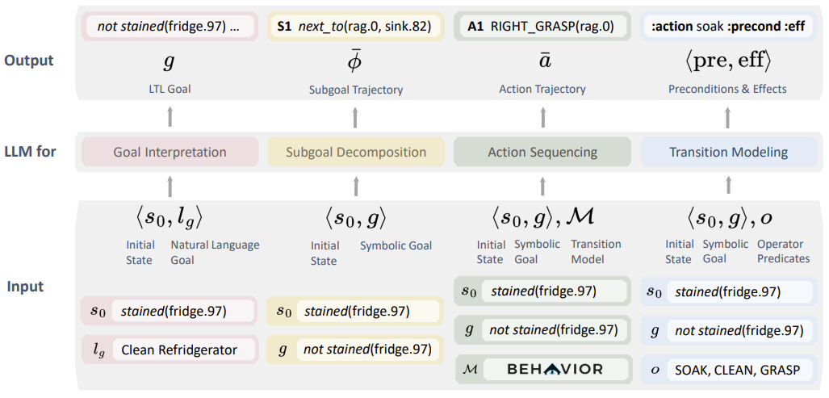This screenshot has width=829, height=398.
Task: Click the 'LTL Goal' label
Action: [x=170, y=90]
